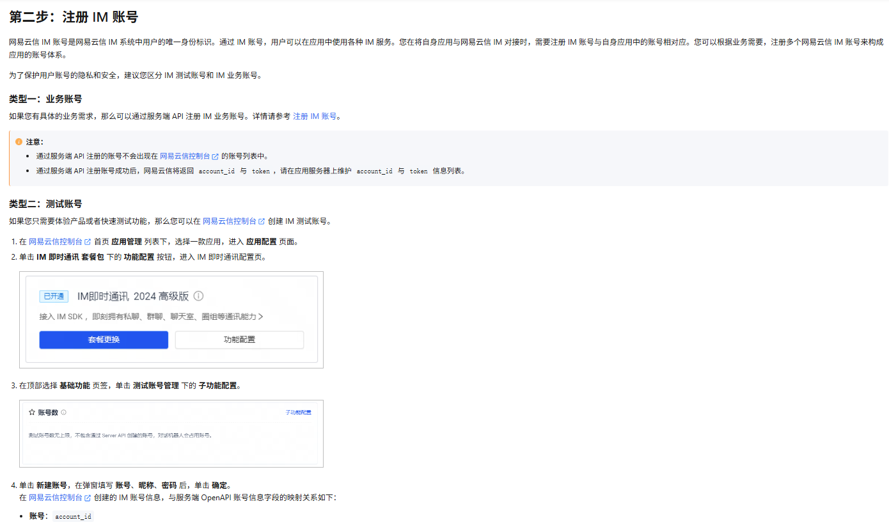Click external-link icon before 创建 IM 测试账号
This screenshot has width=889, height=522.
pos(262,221)
